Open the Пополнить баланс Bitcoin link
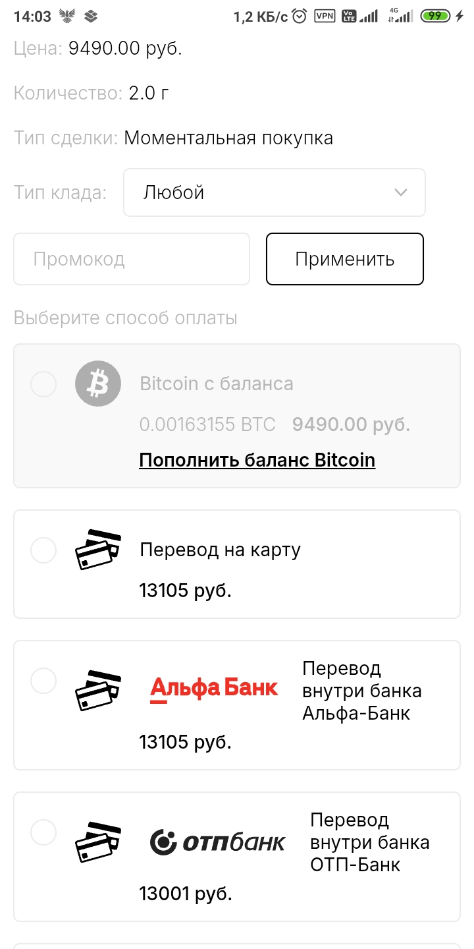This screenshot has width=474, height=949. click(257, 460)
